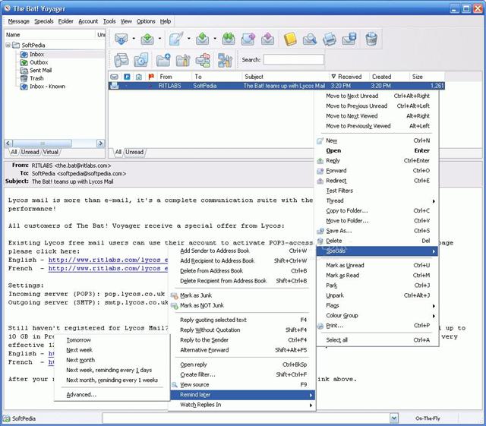Open the Message menu
Image resolution: width=486 pixels, height=426 pixels.
(18, 21)
